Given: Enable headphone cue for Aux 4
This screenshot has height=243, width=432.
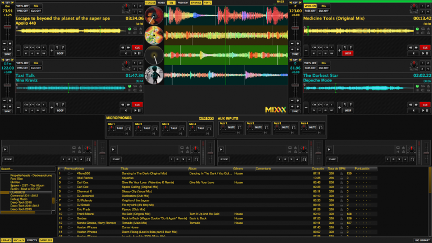Looking at the screenshot, I should [320, 127].
